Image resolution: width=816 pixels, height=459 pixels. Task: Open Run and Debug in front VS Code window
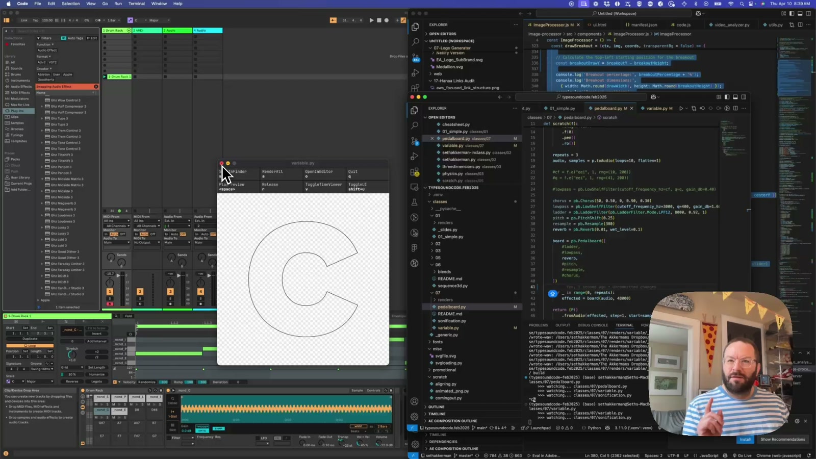coord(414,156)
